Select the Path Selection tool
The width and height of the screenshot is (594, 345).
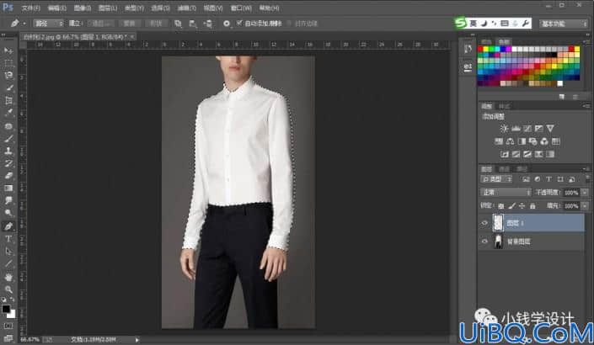click(8, 252)
